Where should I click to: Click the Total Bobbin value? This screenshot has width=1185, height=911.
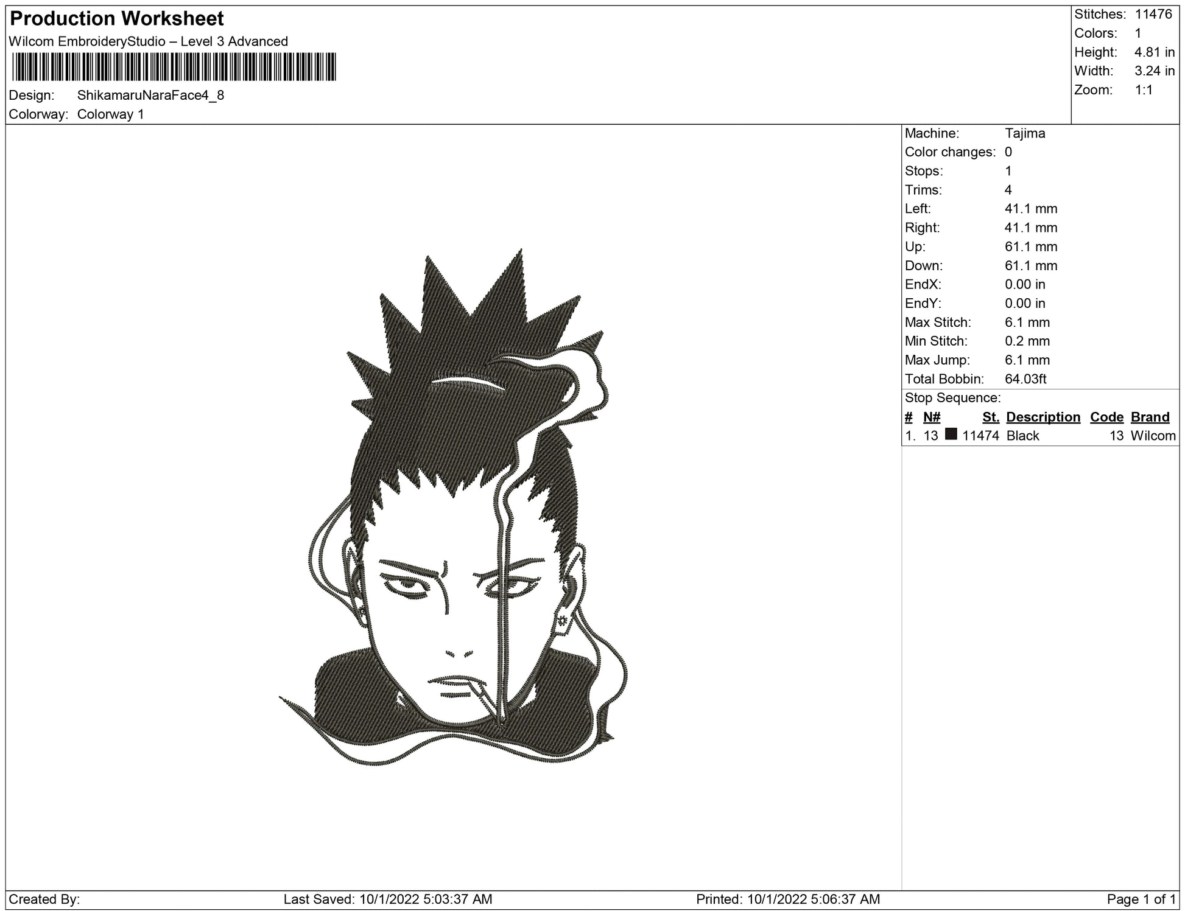tap(1025, 379)
